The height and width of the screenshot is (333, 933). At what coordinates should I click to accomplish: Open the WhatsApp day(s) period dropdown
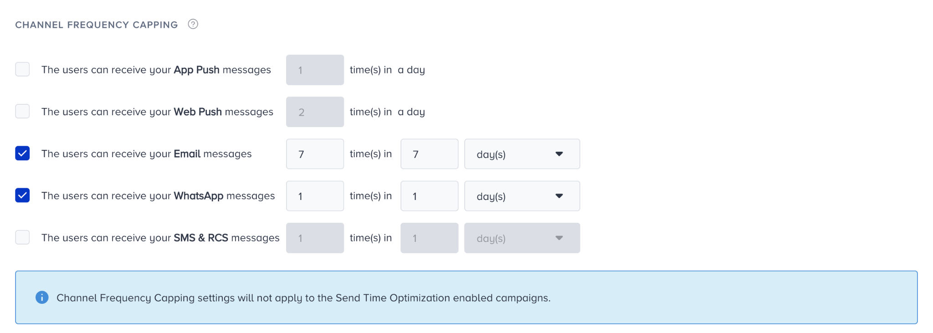[x=522, y=196]
